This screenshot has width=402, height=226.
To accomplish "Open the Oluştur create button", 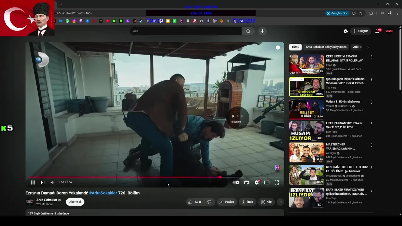I will tap(360, 31).
